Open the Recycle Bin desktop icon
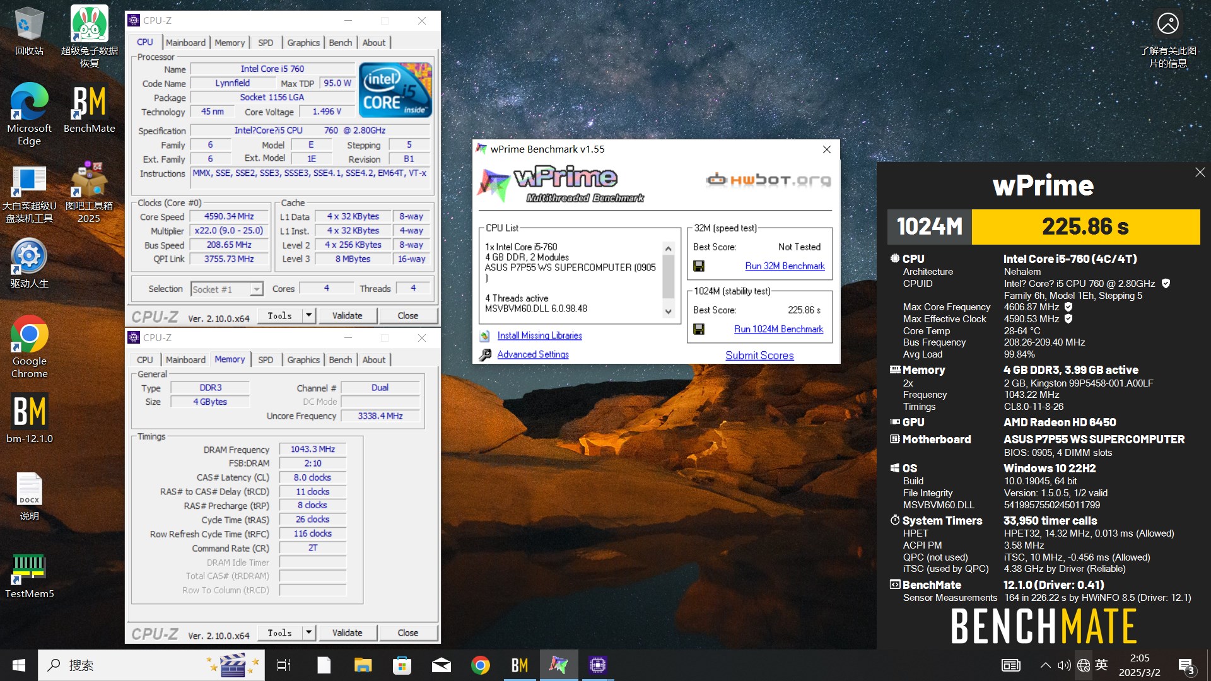Screen dimensions: 1211x681 [x=29, y=32]
